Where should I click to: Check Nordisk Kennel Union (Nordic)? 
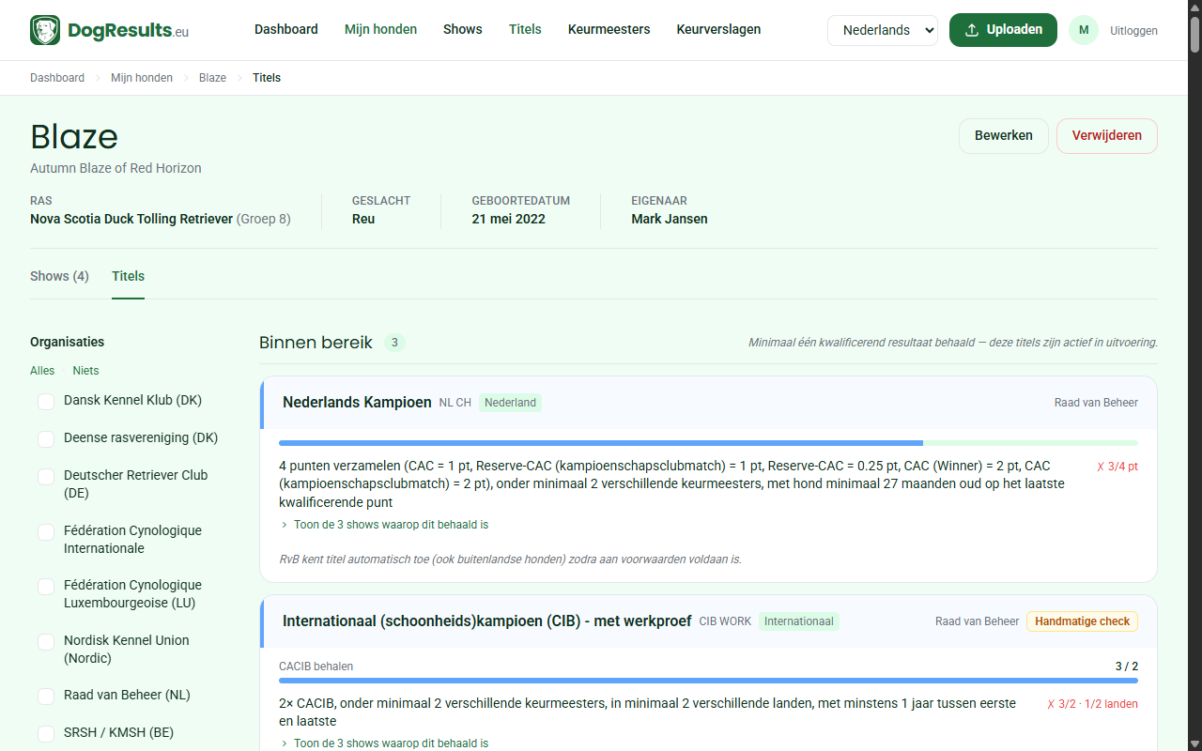coord(45,641)
